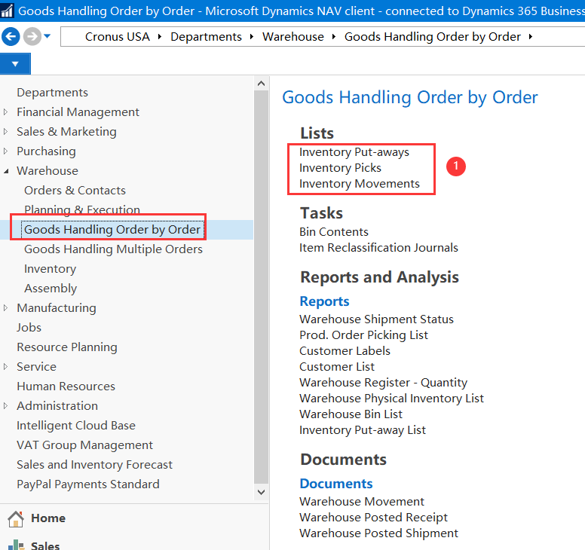This screenshot has width=585, height=550.
Task: Collapse the Warehouse node
Action: tap(6, 171)
